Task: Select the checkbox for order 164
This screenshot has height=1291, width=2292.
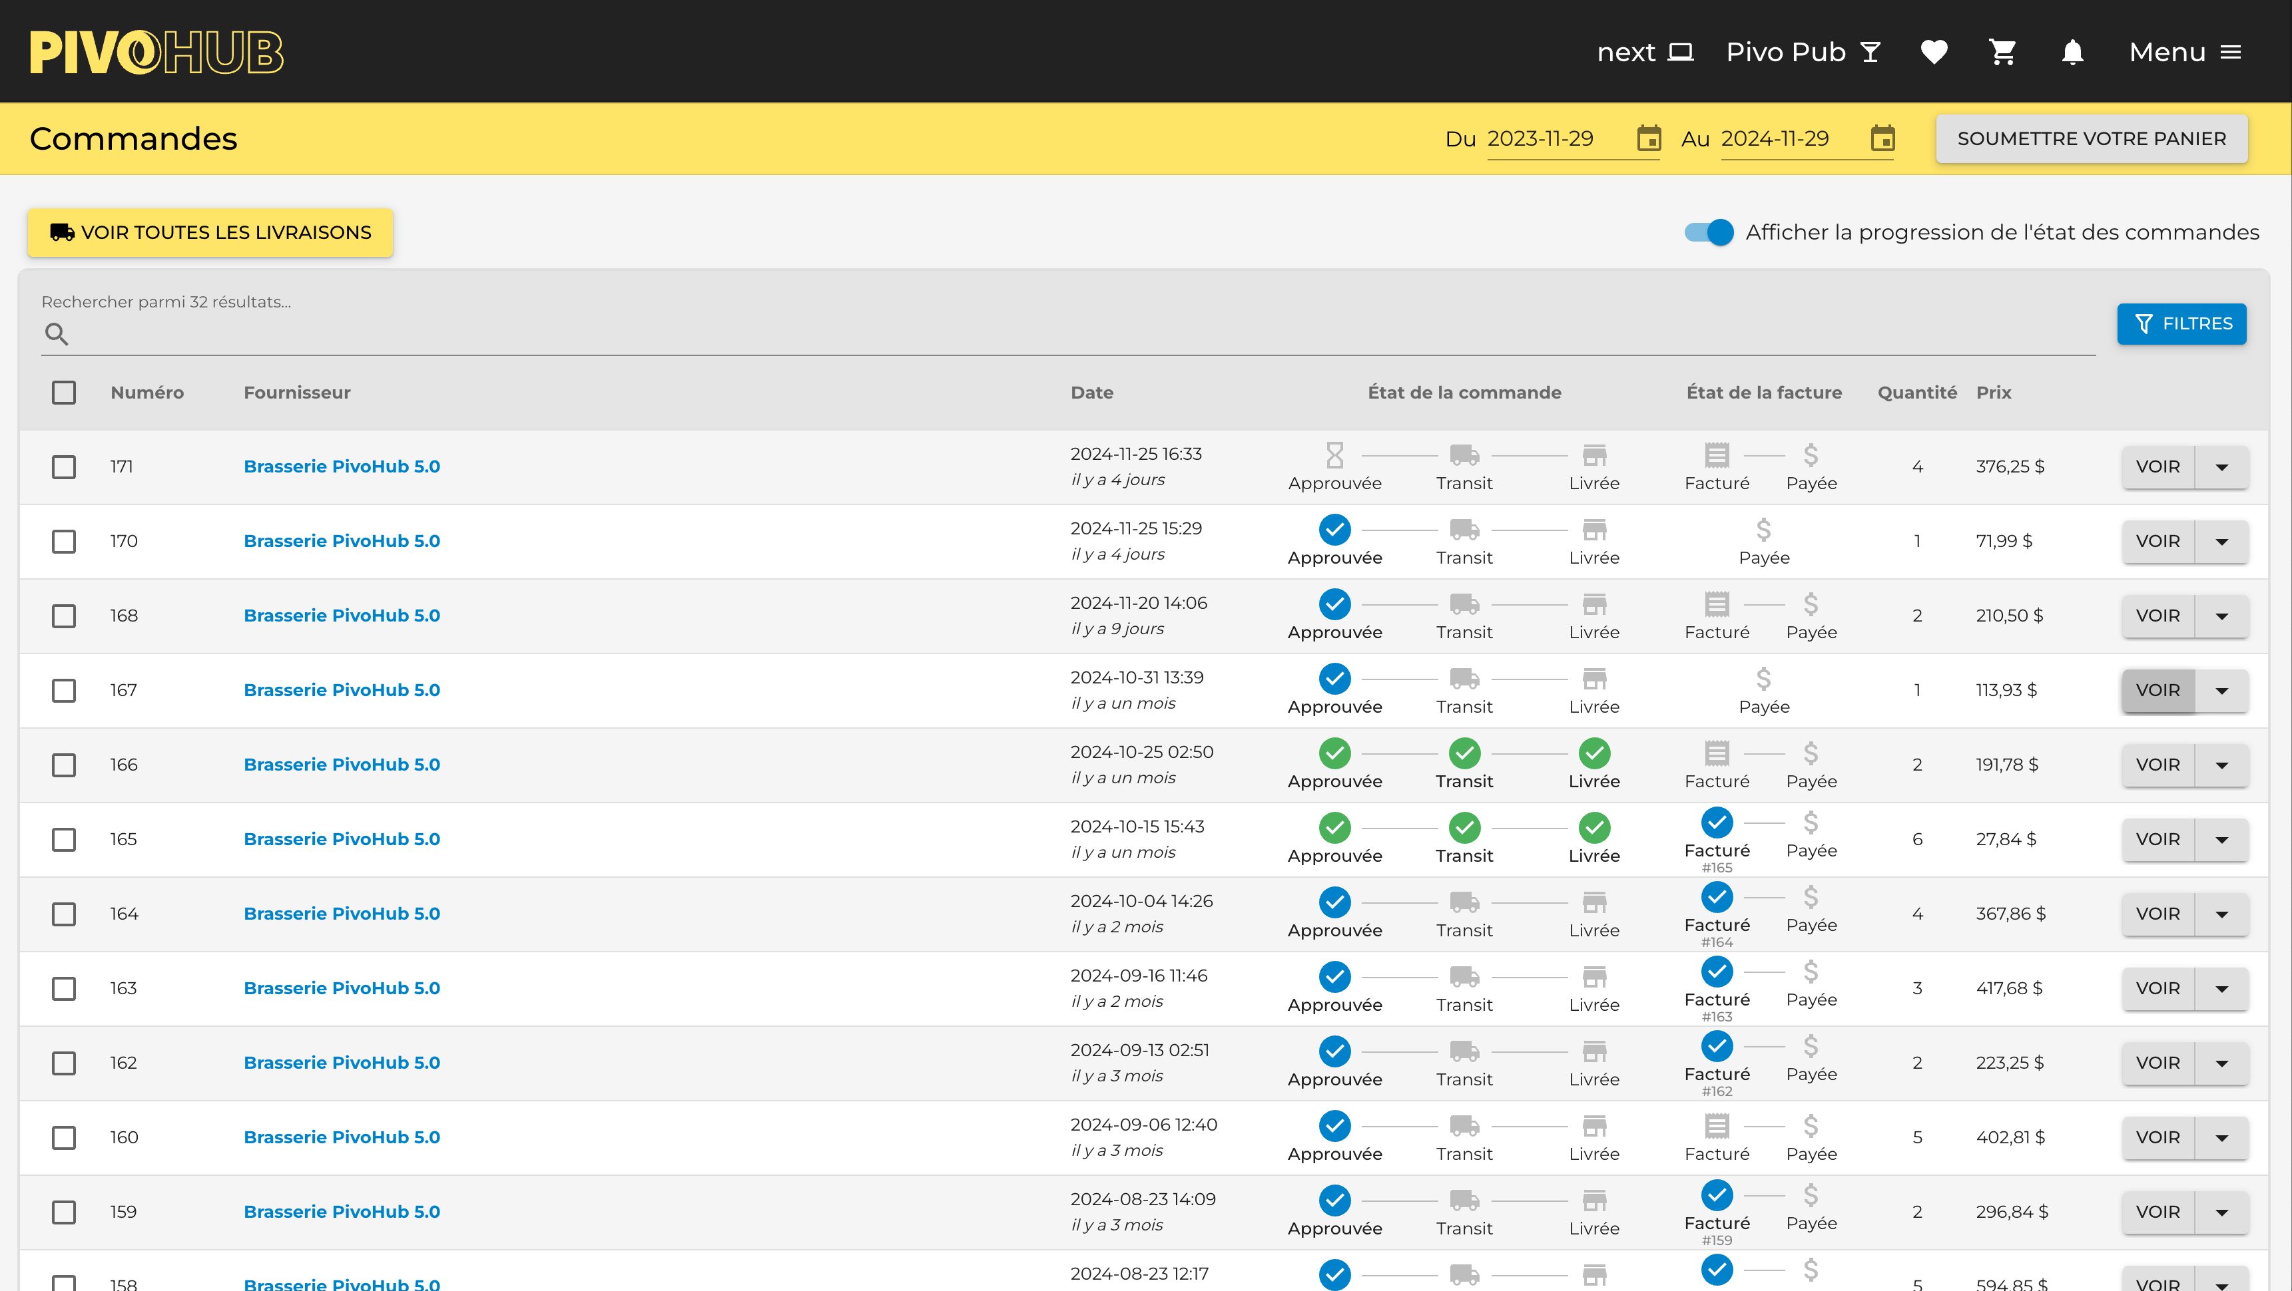Action: [63, 914]
